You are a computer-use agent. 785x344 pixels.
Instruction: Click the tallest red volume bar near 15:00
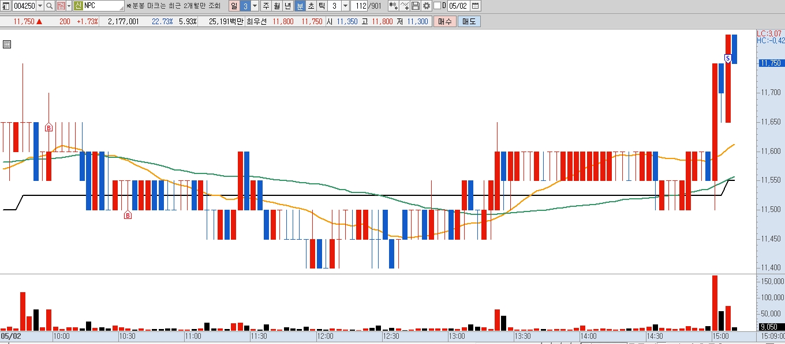(x=715, y=303)
